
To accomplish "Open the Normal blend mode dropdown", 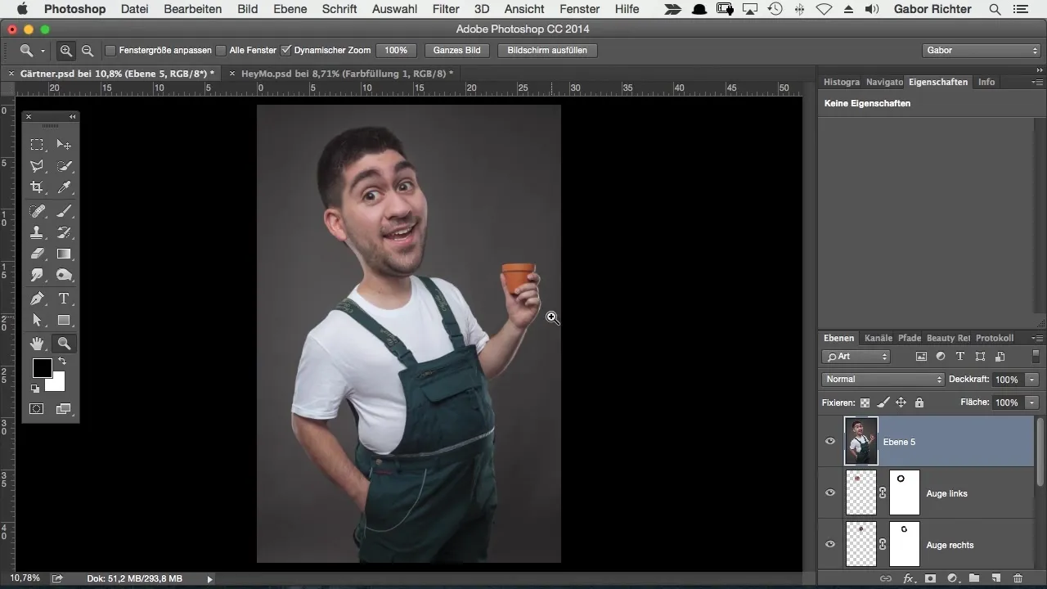I will tap(883, 380).
